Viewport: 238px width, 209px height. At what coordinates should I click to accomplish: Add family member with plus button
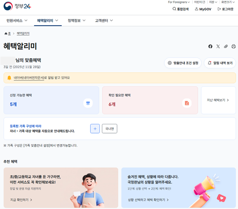click(x=95, y=128)
